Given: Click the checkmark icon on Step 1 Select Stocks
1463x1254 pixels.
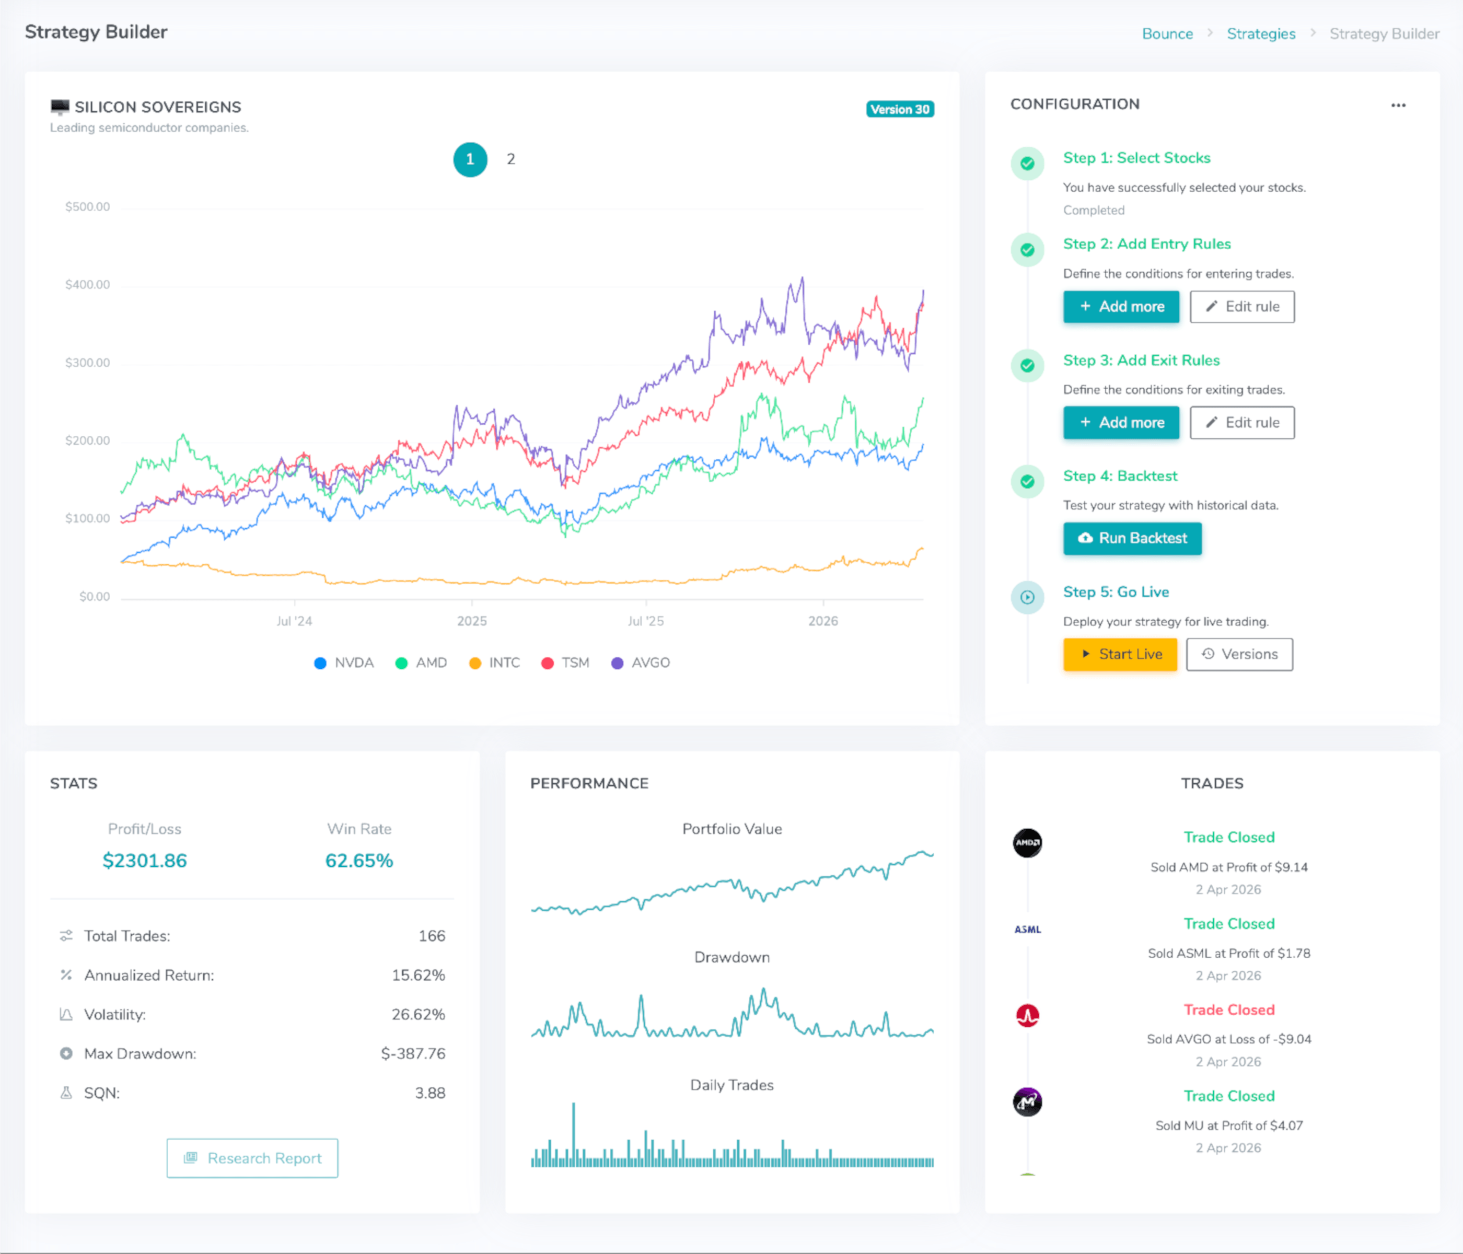Looking at the screenshot, I should (1027, 163).
